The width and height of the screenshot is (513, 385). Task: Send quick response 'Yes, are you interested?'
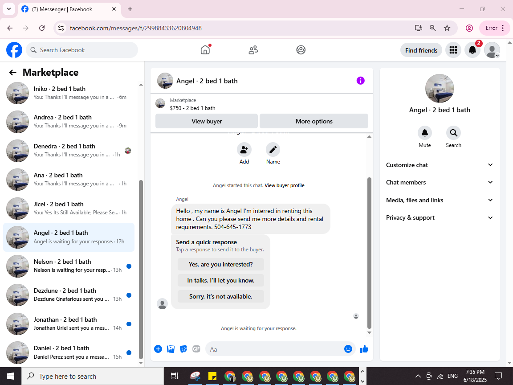click(x=220, y=264)
